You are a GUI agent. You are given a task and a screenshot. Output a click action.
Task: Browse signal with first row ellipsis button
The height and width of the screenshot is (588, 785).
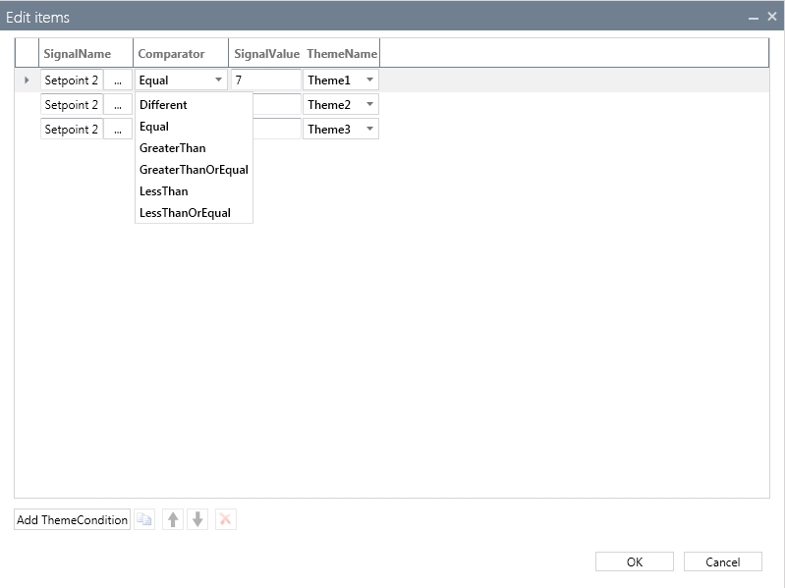[117, 80]
